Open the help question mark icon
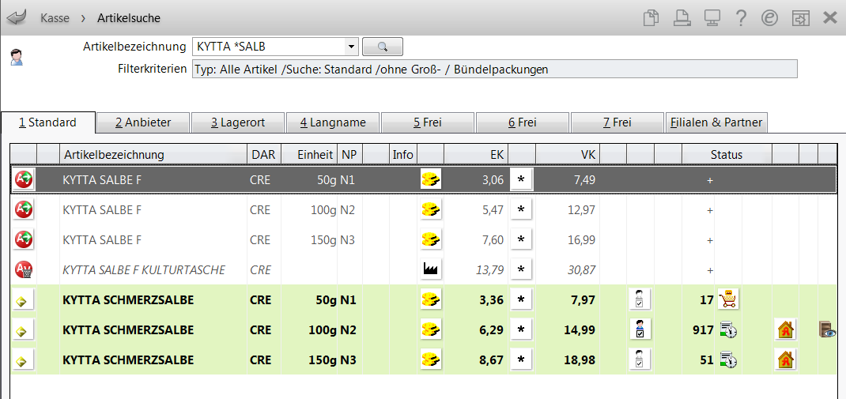Viewport: 846px width, 399px height. click(741, 18)
